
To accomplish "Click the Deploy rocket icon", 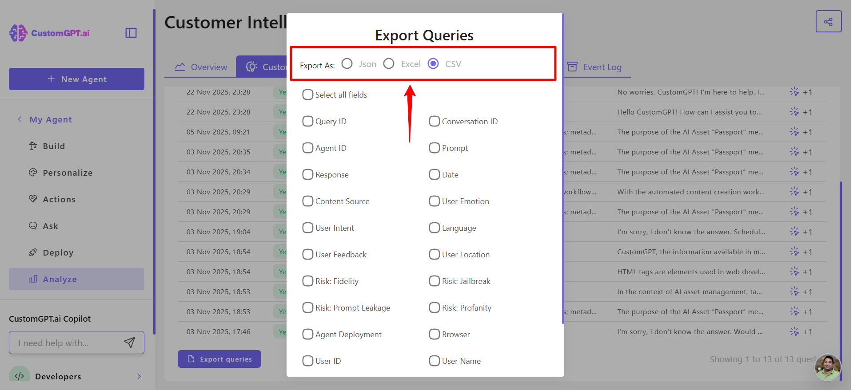I will tap(33, 252).
